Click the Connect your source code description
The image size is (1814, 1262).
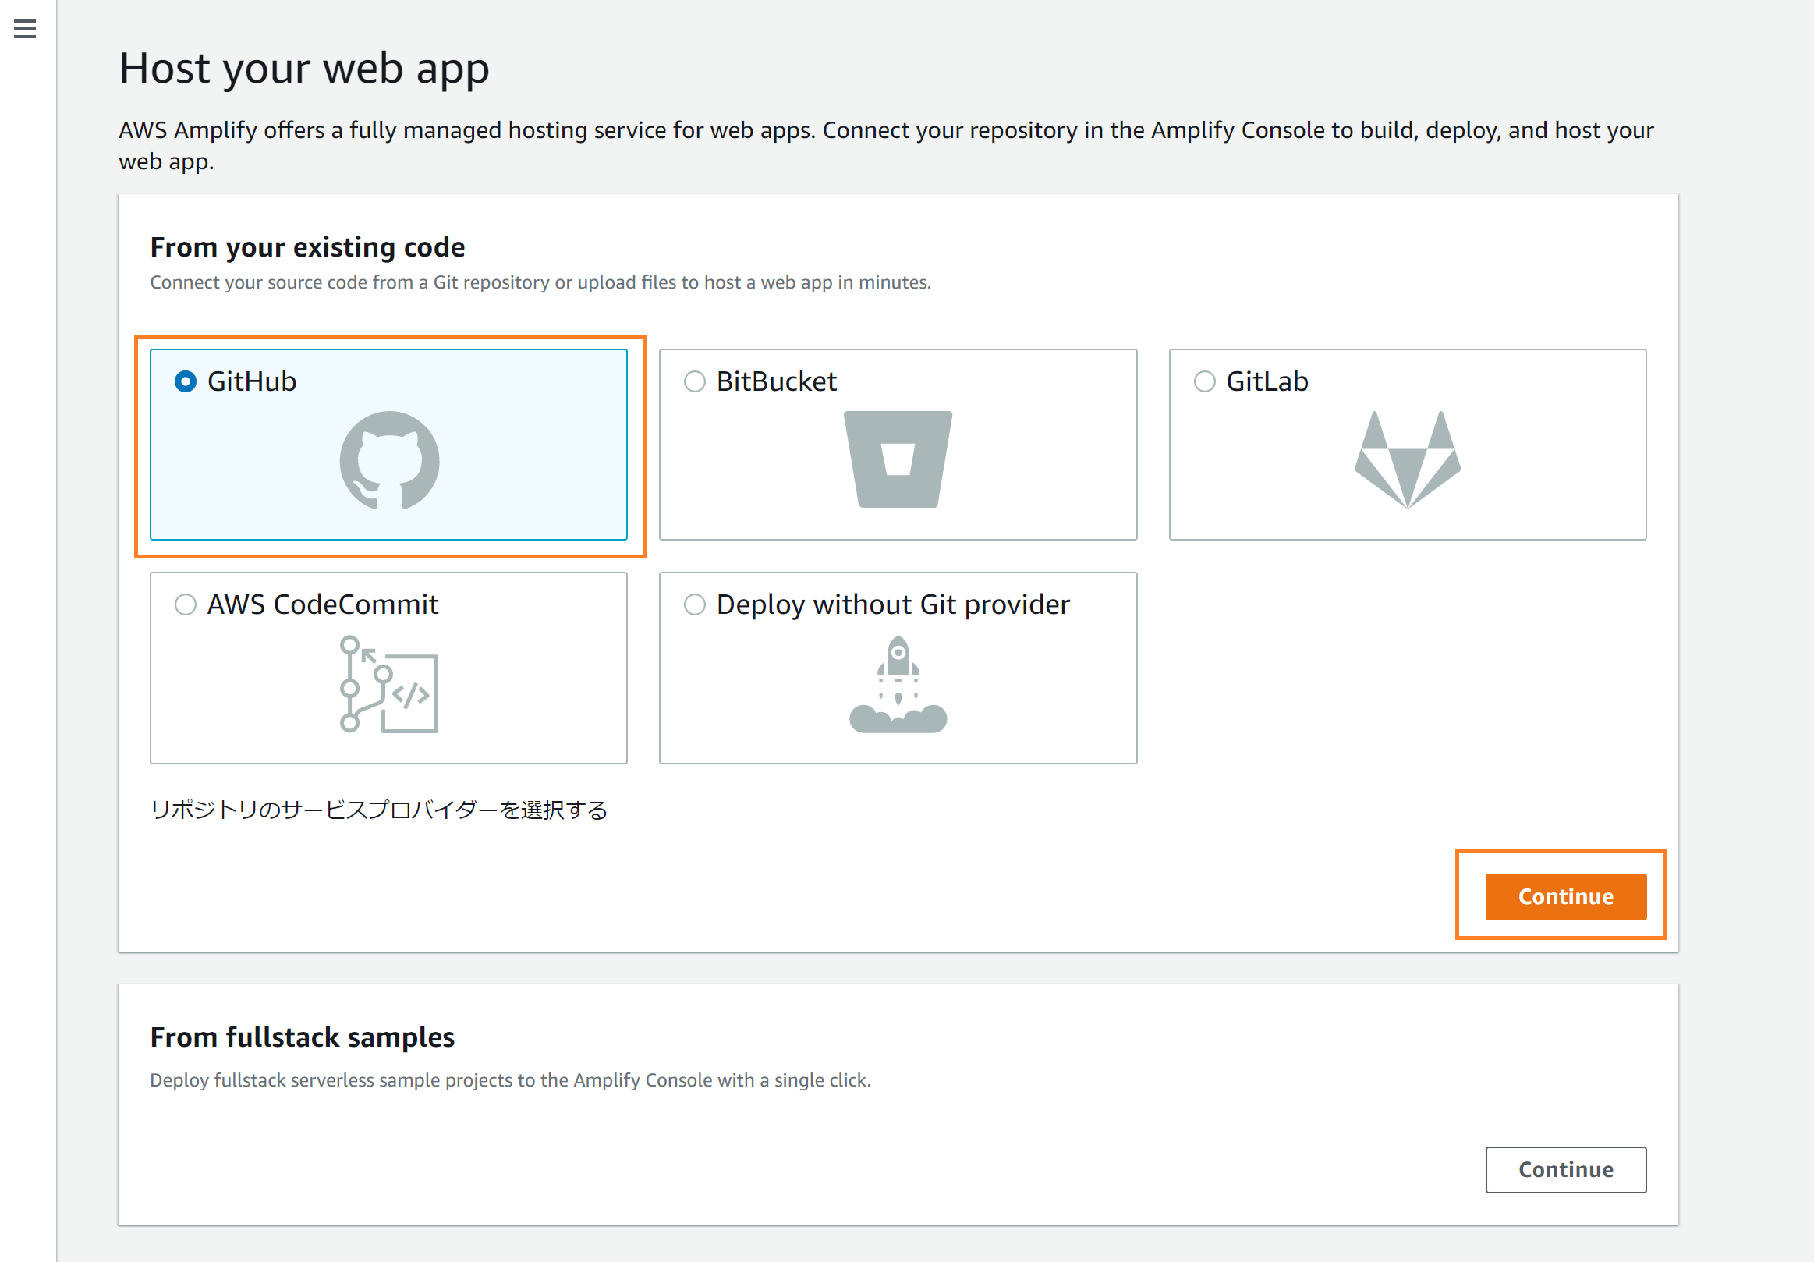coord(540,282)
